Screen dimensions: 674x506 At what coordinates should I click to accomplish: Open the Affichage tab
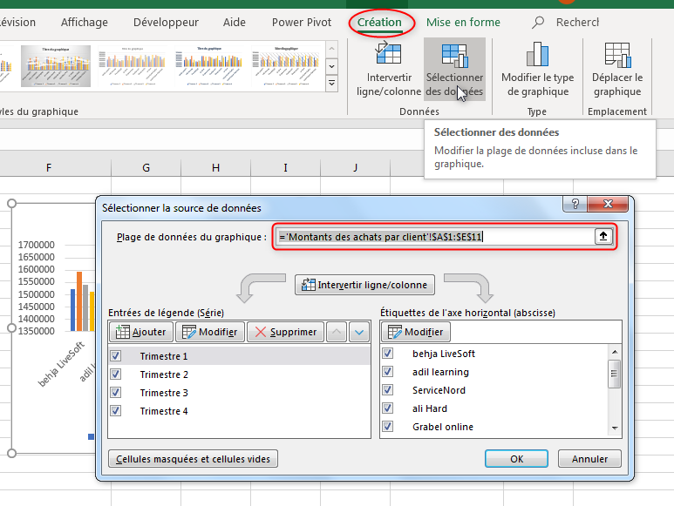coord(85,23)
